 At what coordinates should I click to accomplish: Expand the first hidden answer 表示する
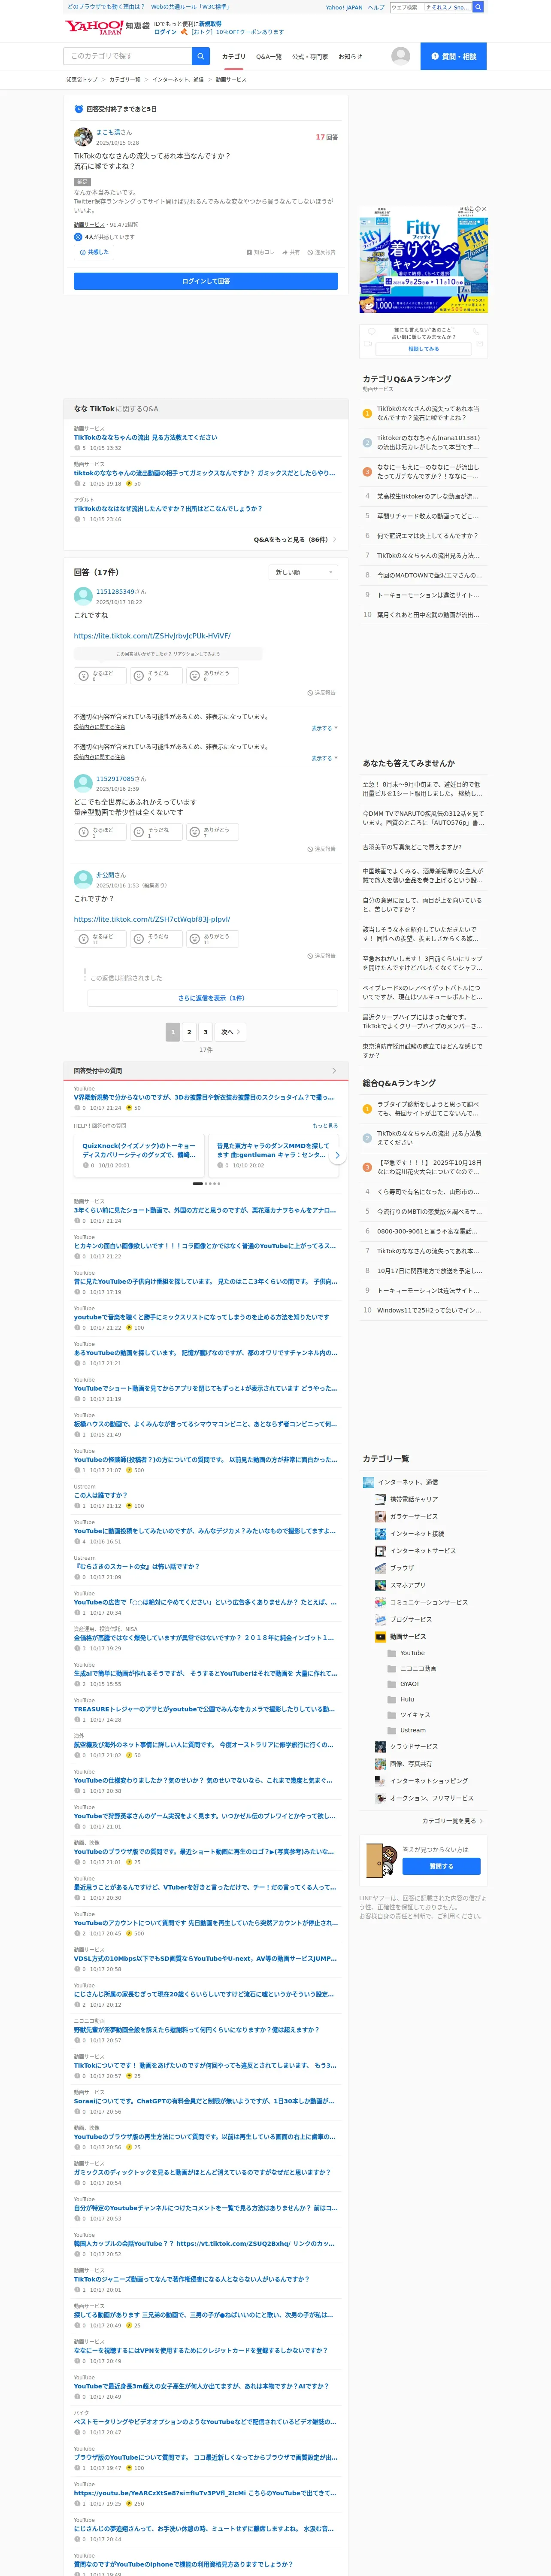(324, 728)
